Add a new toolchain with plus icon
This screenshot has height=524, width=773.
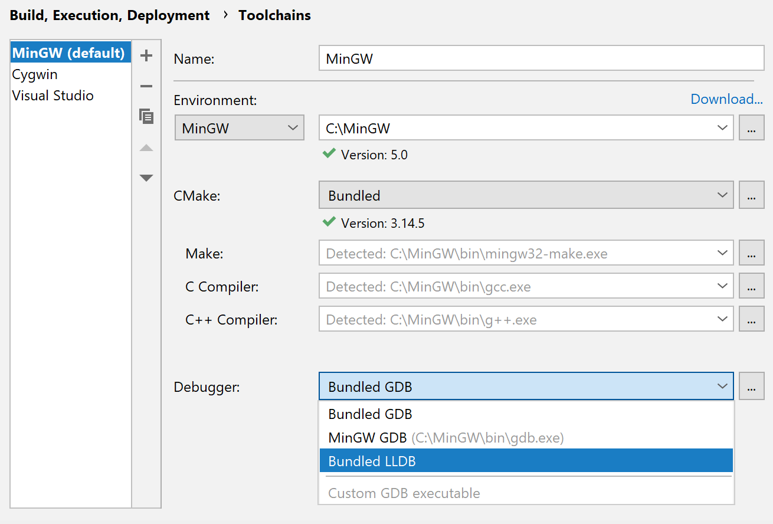pos(146,56)
